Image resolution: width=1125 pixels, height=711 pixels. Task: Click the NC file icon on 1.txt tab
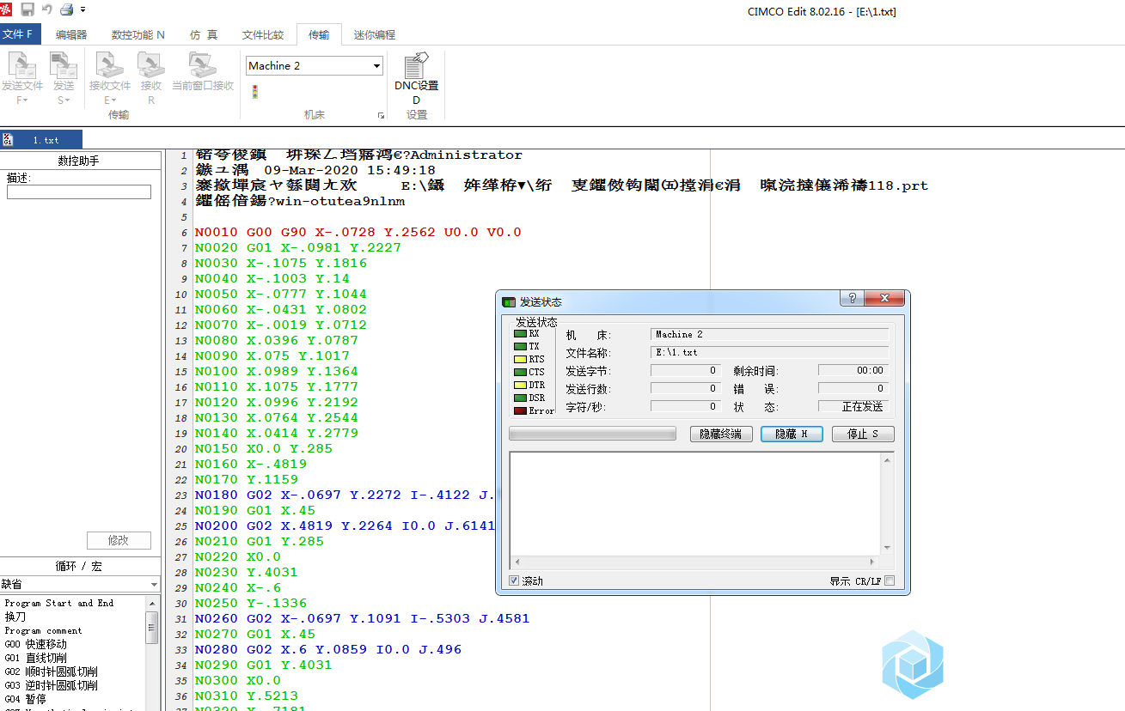point(8,139)
